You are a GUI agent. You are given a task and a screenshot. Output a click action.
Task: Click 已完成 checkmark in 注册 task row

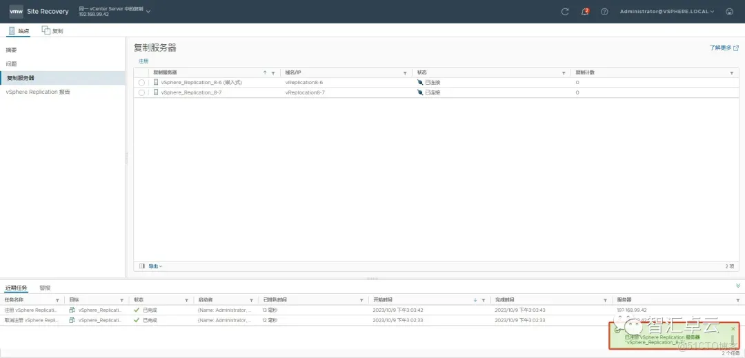pyautogui.click(x=137, y=310)
